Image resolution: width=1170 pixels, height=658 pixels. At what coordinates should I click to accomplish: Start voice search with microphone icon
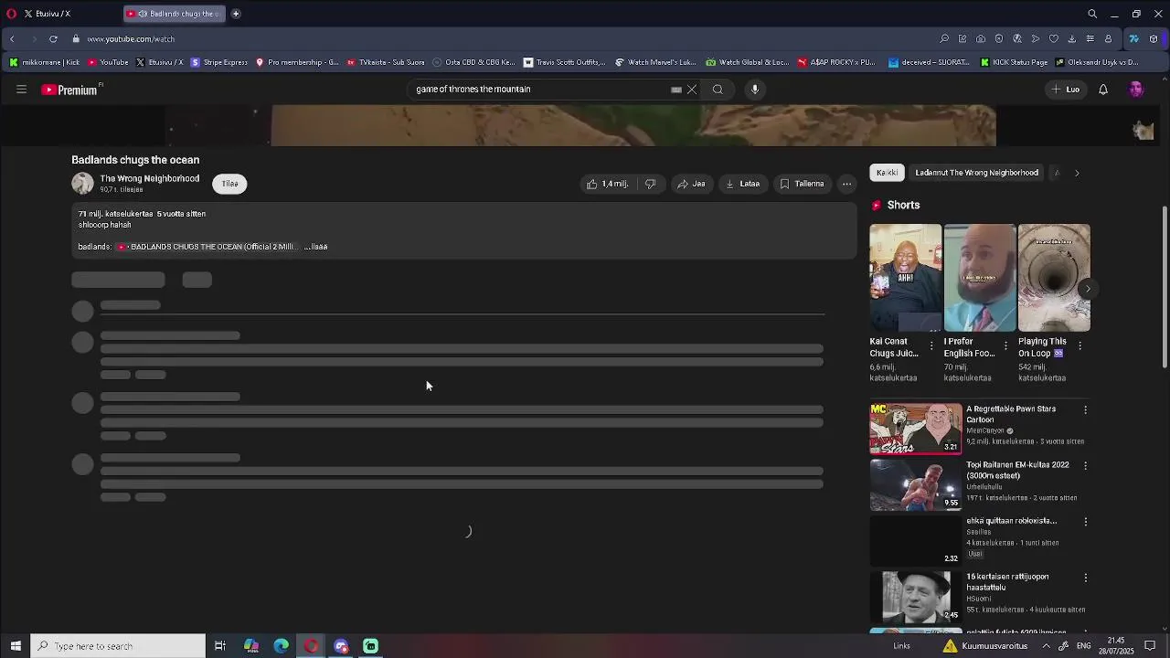755,90
